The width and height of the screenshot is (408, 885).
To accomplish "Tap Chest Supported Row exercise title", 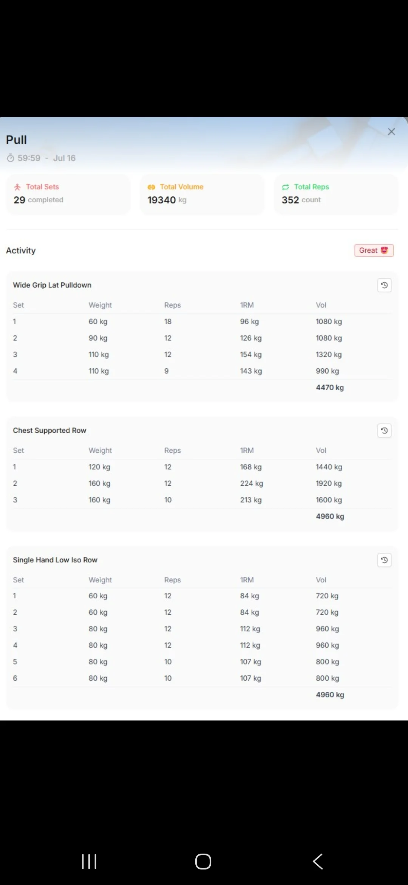I will pos(49,430).
